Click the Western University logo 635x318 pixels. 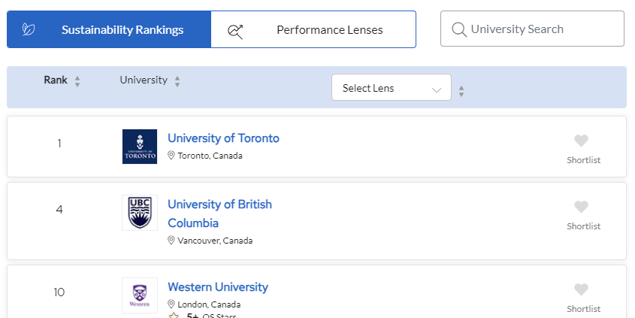pyautogui.click(x=140, y=295)
